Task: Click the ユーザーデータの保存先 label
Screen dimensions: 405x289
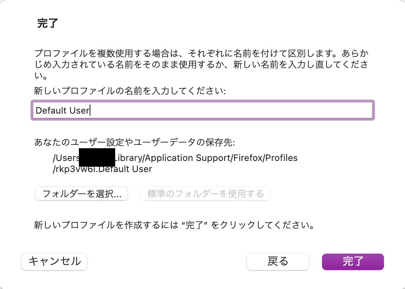Action: pos(135,143)
